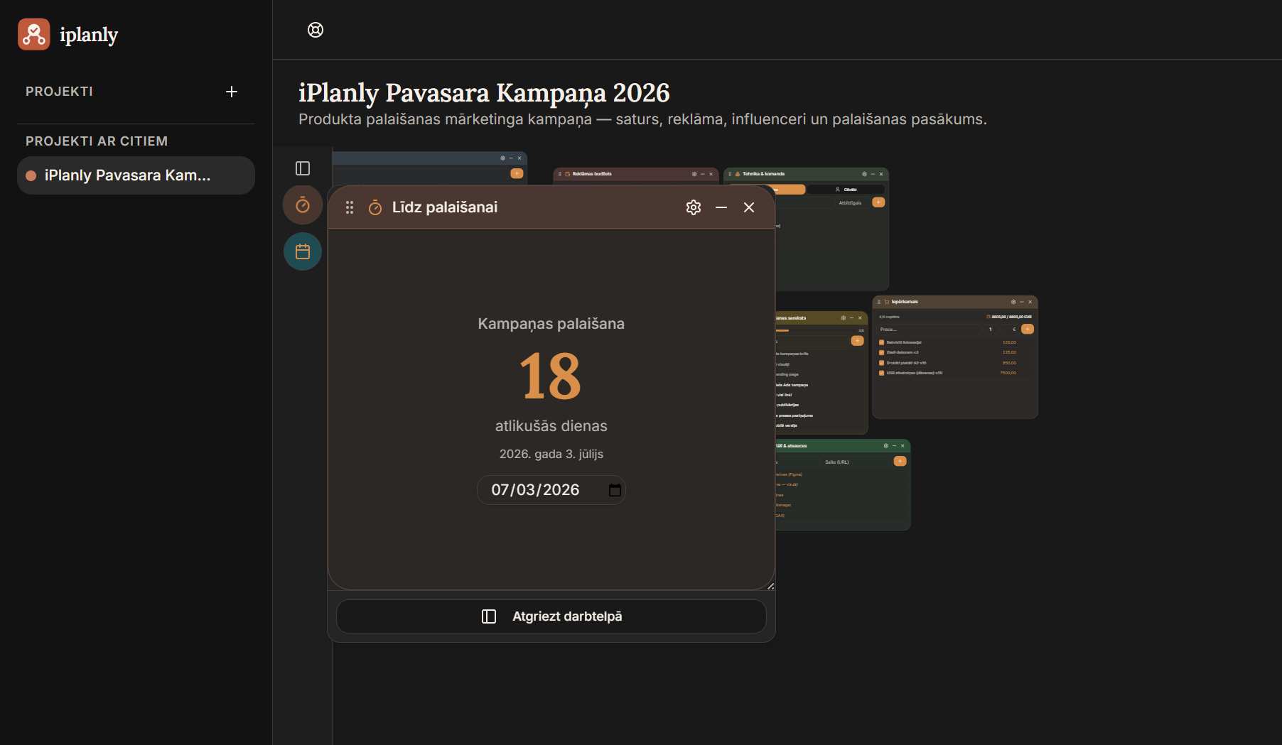1282x745 pixels.
Task: Click the Prece... item name field
Action: (x=929, y=330)
